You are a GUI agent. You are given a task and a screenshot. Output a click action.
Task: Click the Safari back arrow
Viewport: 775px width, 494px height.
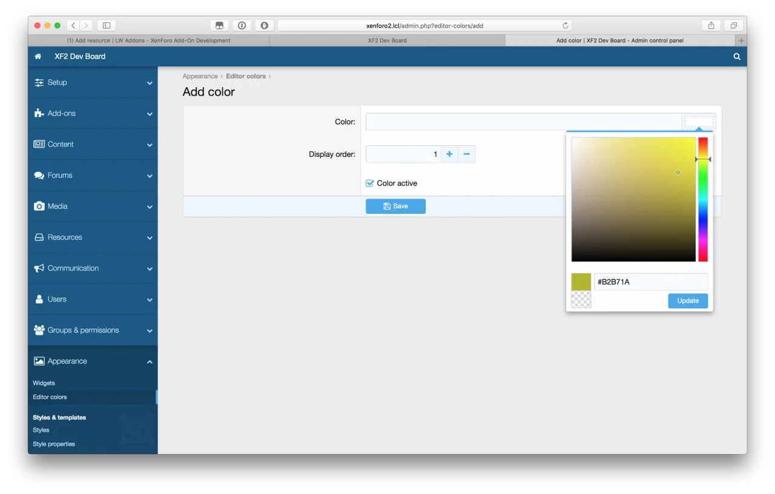pos(73,25)
